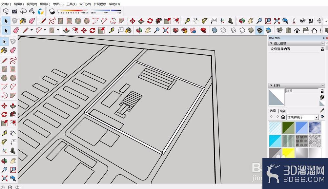Screen dimensions: 328x189
Task: Toggle Show/Hide Shadows button
Action: click(52, 11)
